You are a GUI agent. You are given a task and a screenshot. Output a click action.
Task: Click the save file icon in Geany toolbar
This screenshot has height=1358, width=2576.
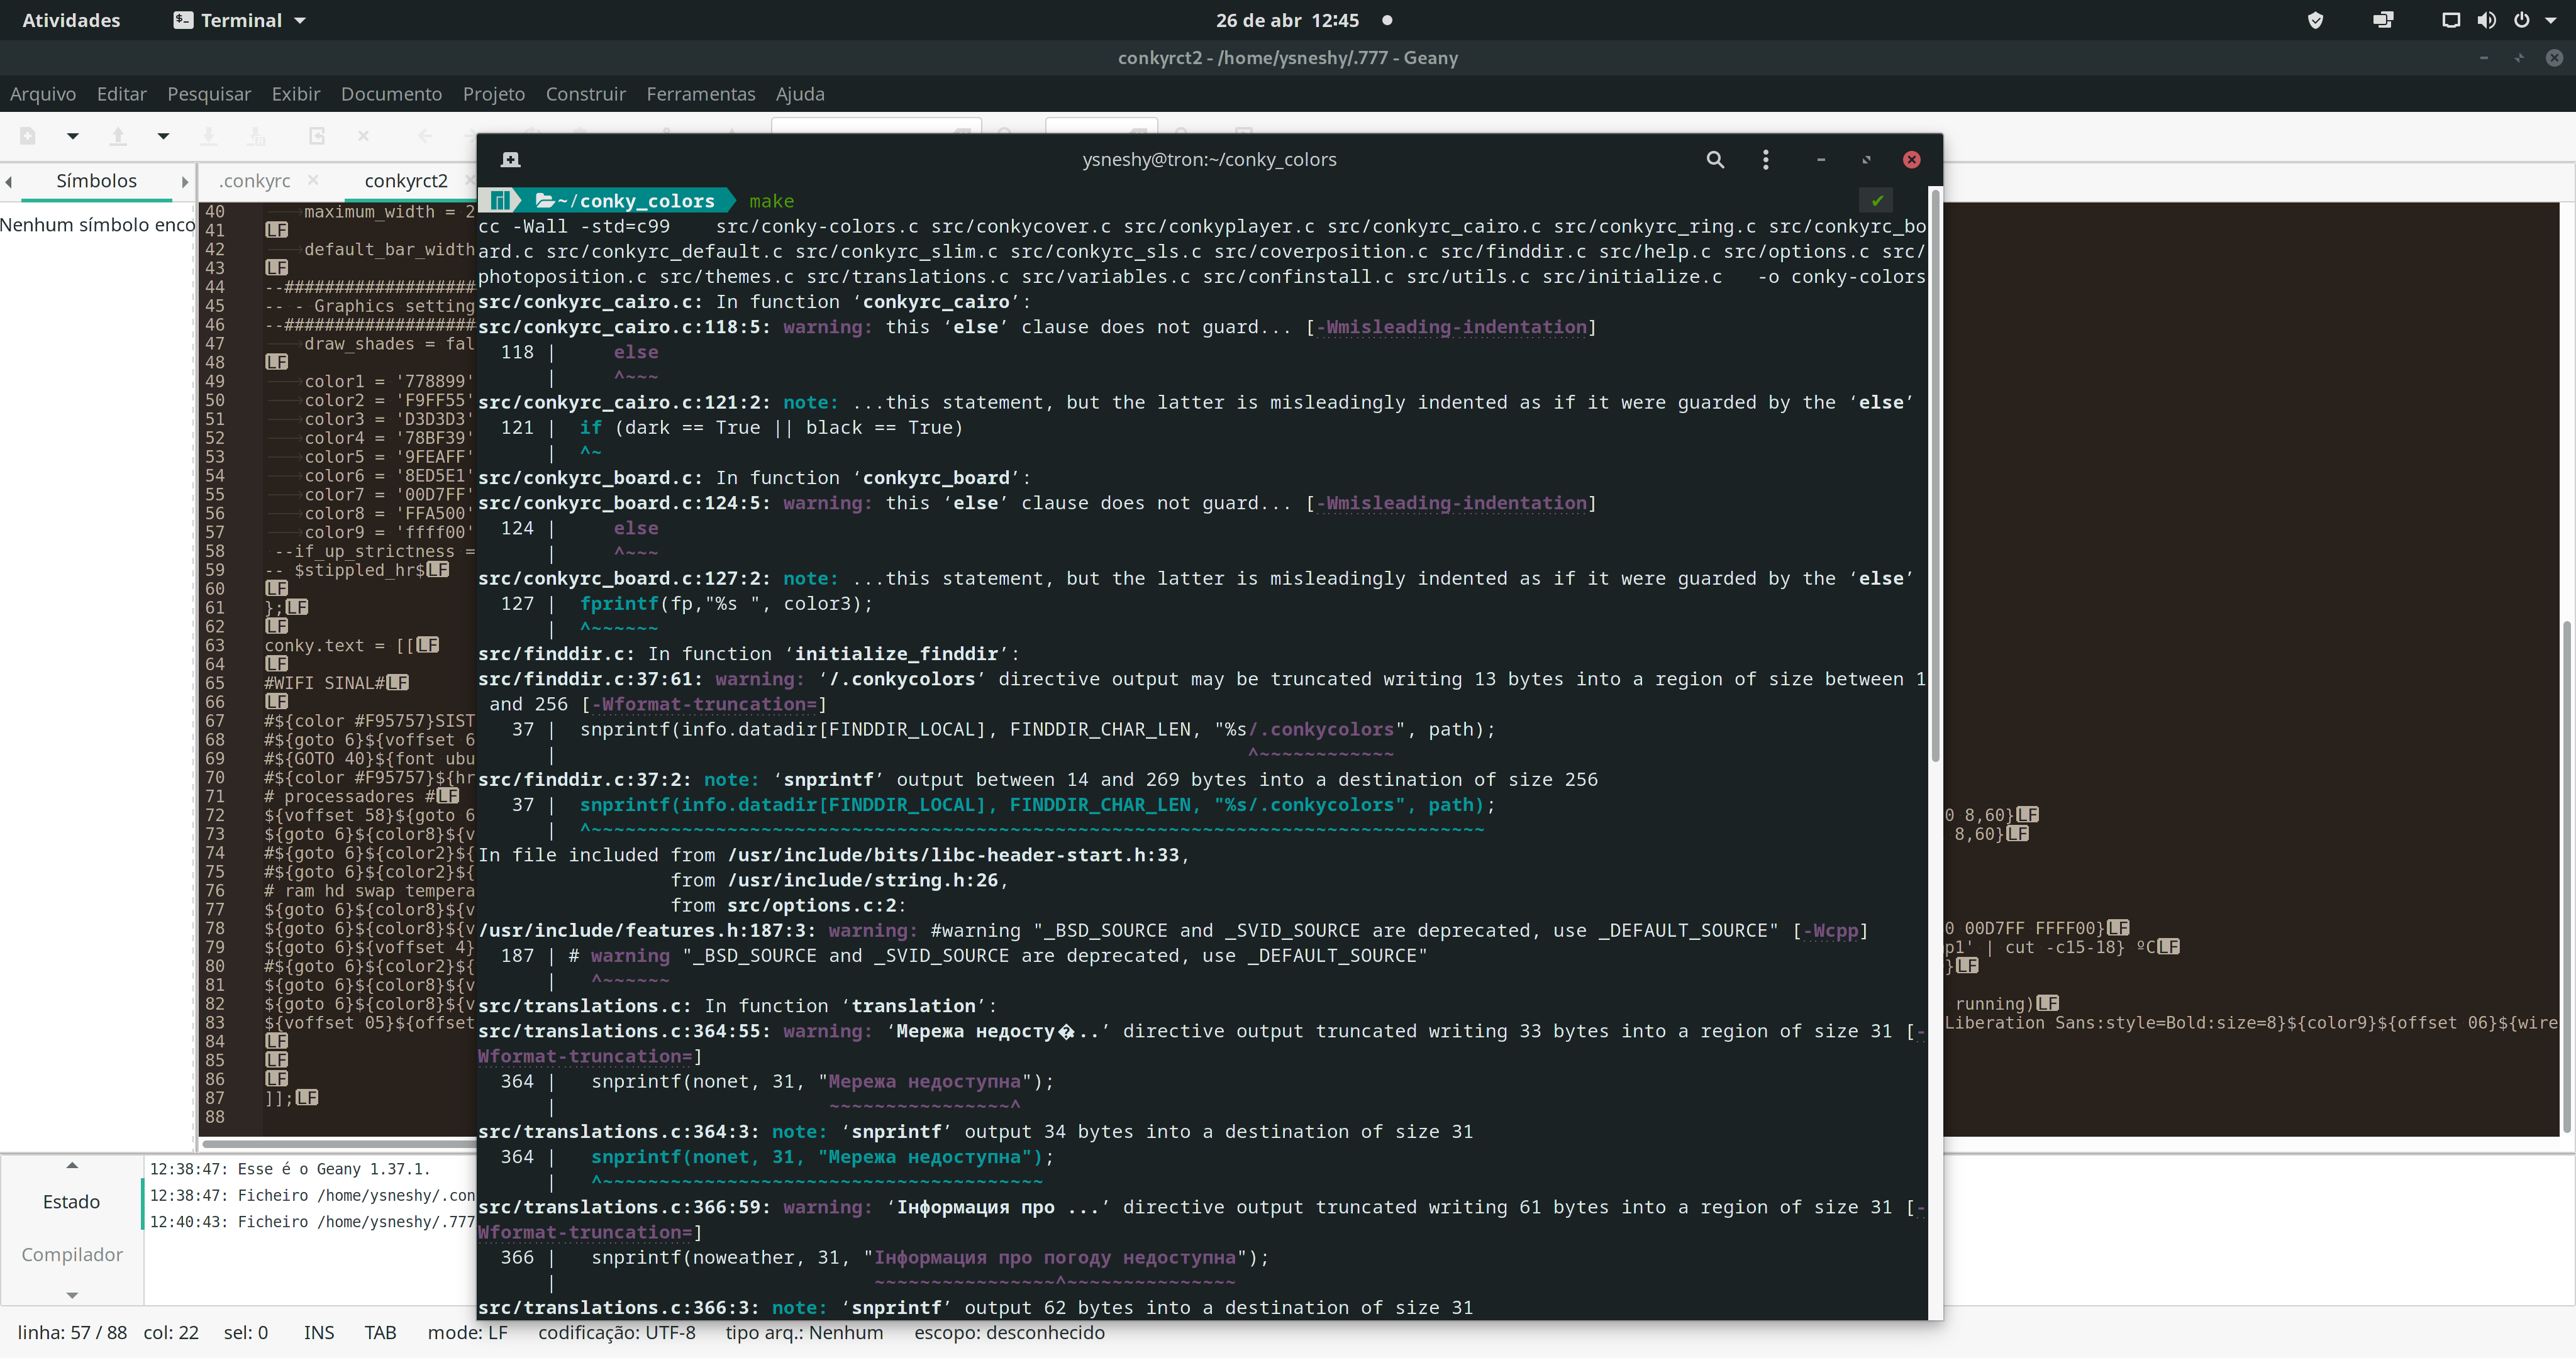pos(209,136)
